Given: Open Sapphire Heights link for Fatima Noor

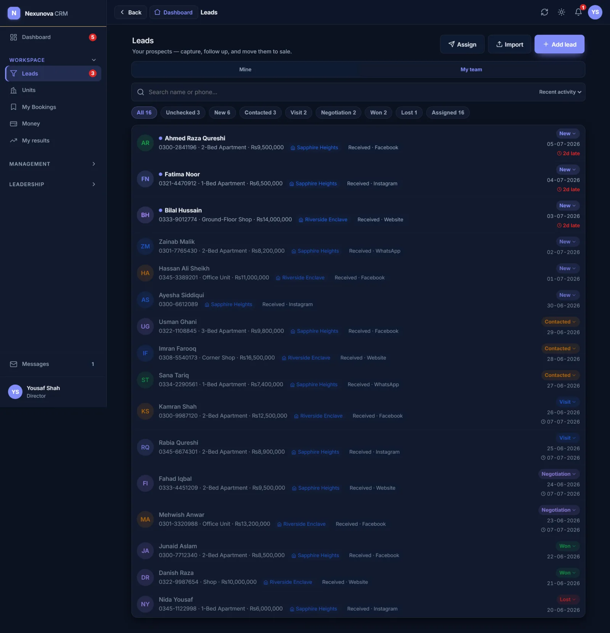Looking at the screenshot, I should (x=313, y=184).
